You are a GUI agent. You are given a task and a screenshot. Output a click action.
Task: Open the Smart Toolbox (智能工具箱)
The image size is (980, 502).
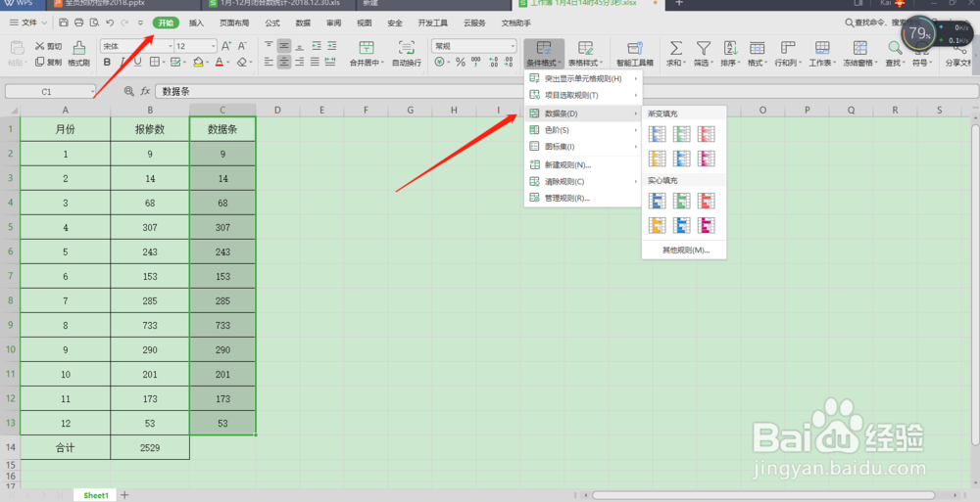tap(635, 54)
